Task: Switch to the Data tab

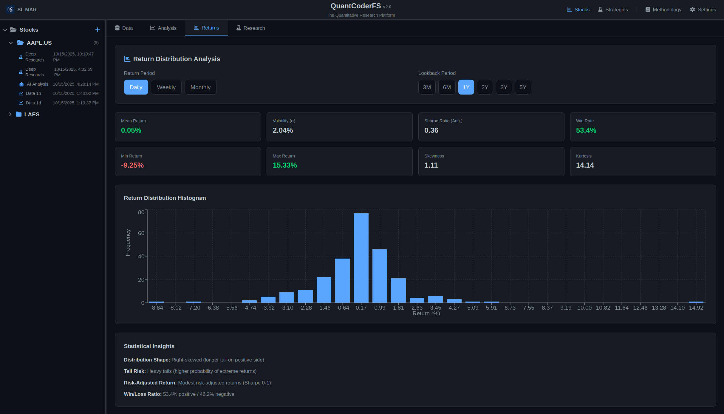Action: pyautogui.click(x=124, y=28)
